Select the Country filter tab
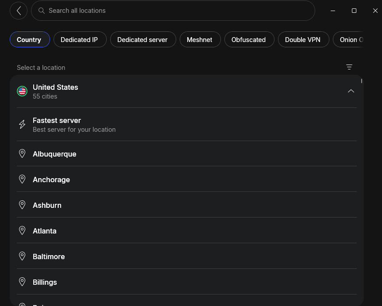This screenshot has width=382, height=306. point(30,39)
